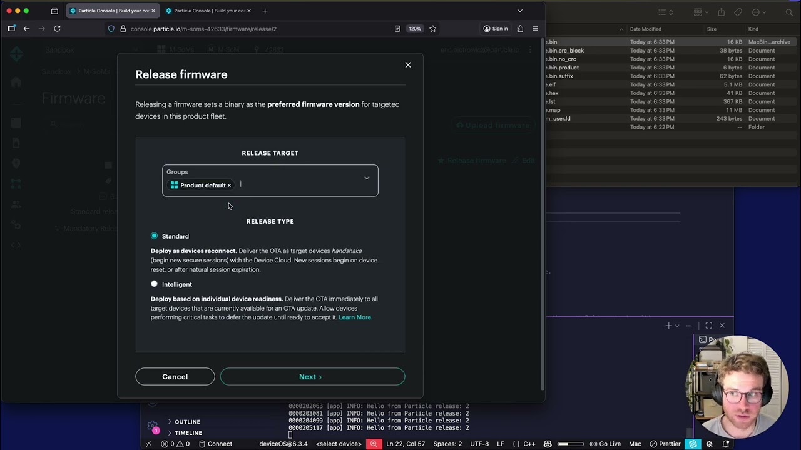
Task: Click the Prettier status item
Action: coord(666,444)
